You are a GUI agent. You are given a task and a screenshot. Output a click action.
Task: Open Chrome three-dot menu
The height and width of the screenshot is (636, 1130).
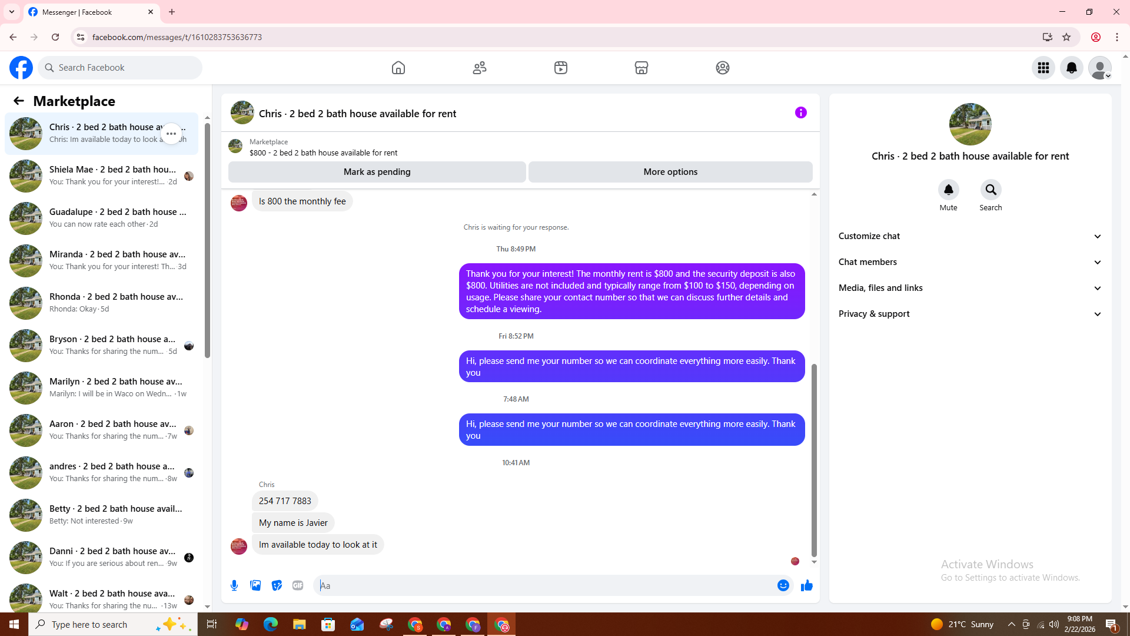click(x=1117, y=37)
